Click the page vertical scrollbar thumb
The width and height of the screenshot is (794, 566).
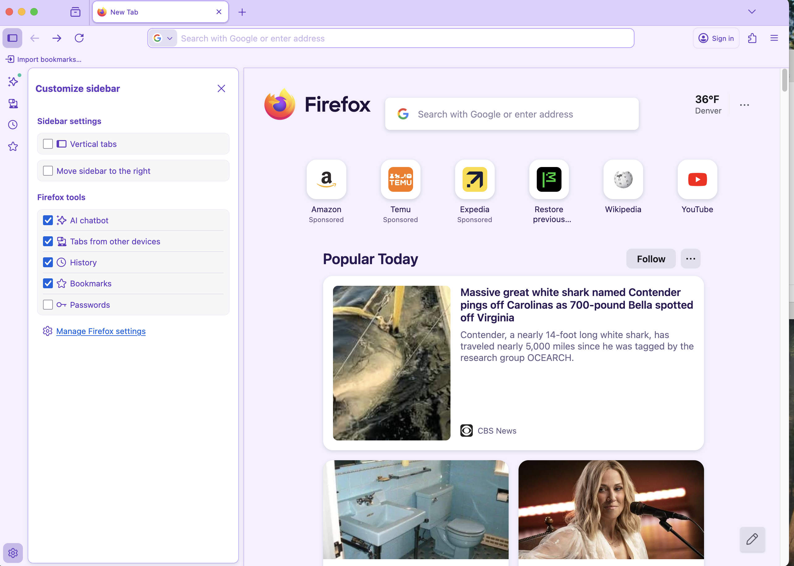[x=784, y=80]
